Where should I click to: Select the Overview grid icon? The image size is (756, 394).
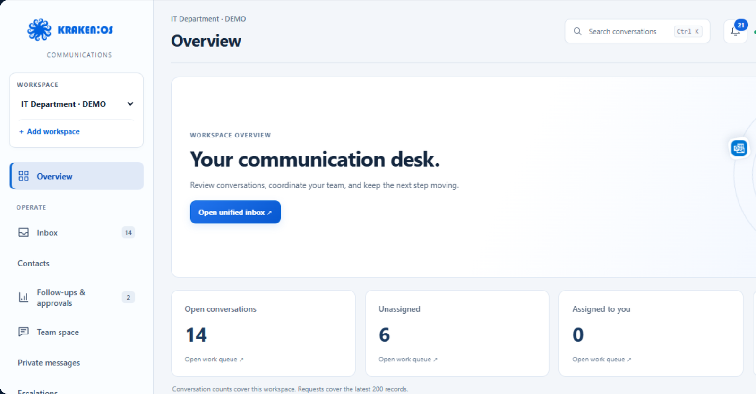tap(24, 176)
